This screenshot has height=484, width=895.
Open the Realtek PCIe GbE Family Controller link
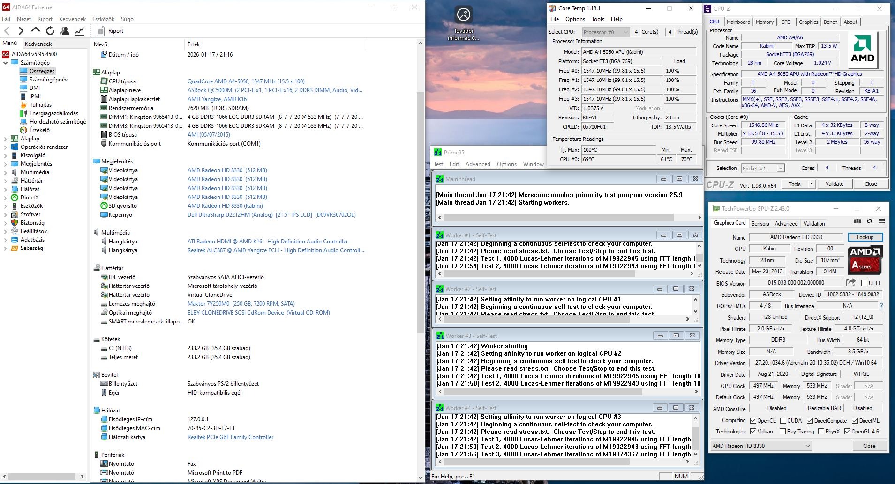tap(230, 437)
